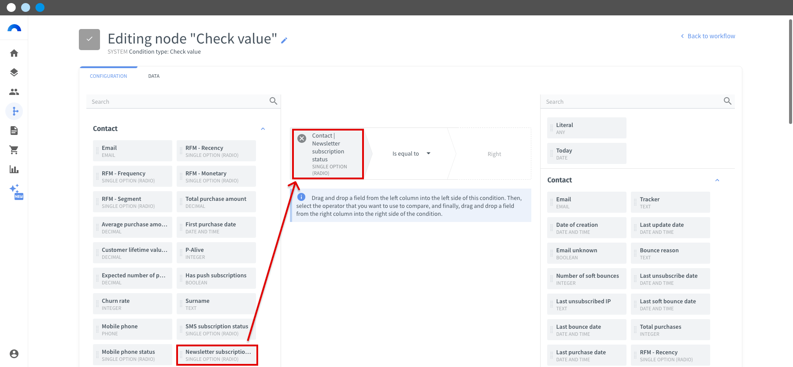The image size is (793, 367).
Task: Switch to the DATA tab
Action: (x=154, y=76)
